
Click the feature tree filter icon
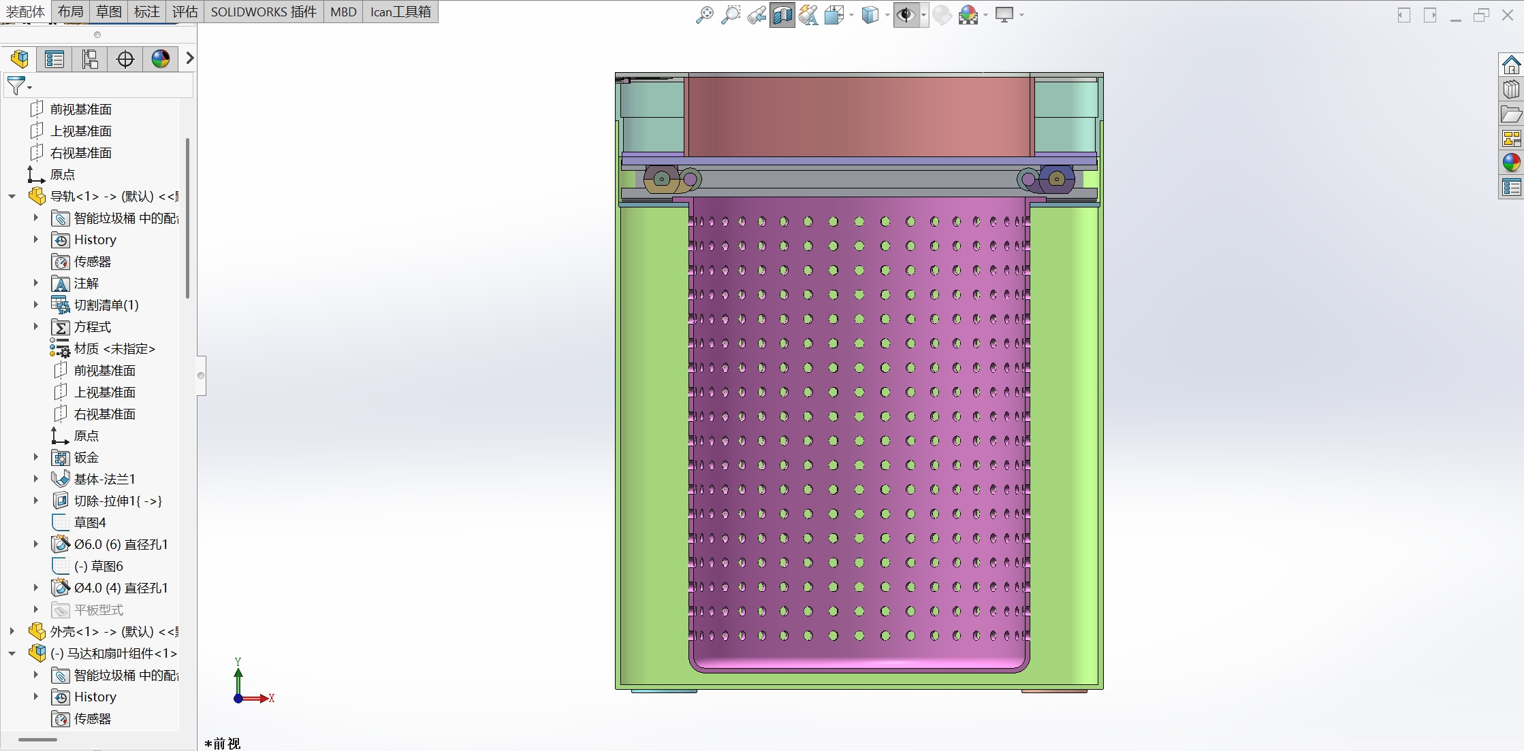click(16, 86)
